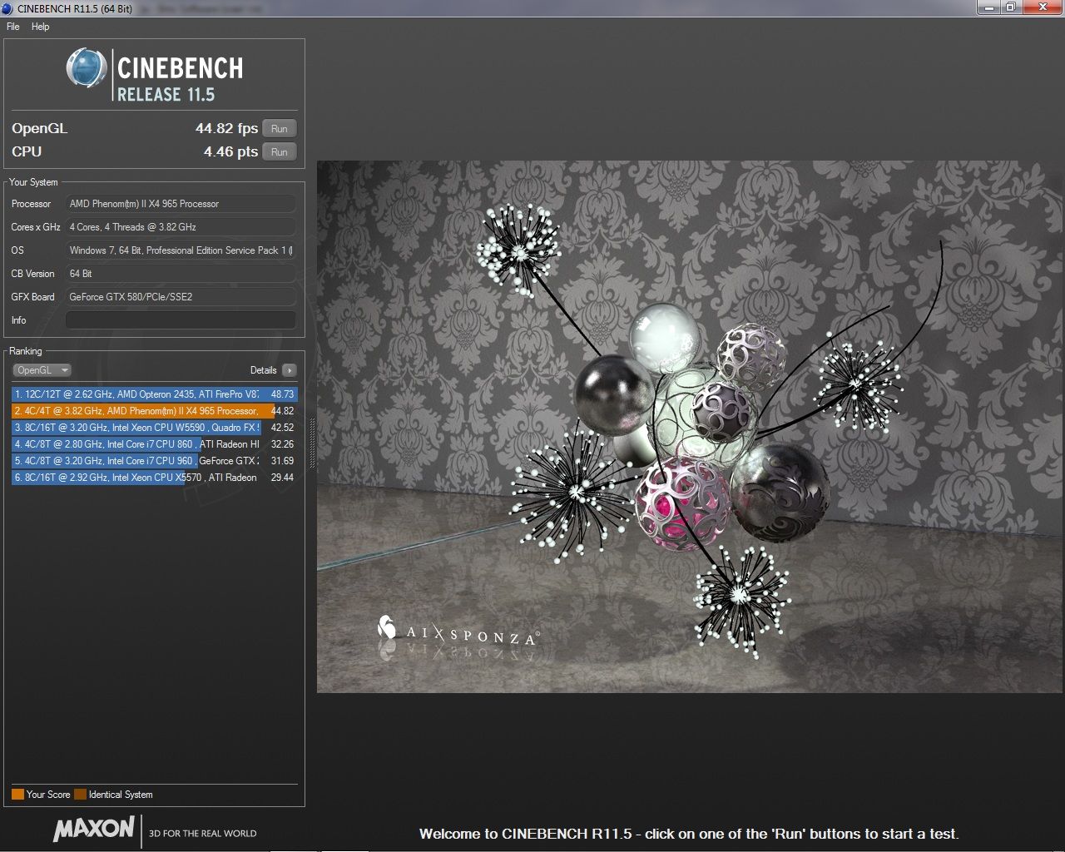
Task: Select ranking row AMD Opteron 2435
Action: pyautogui.click(x=154, y=394)
